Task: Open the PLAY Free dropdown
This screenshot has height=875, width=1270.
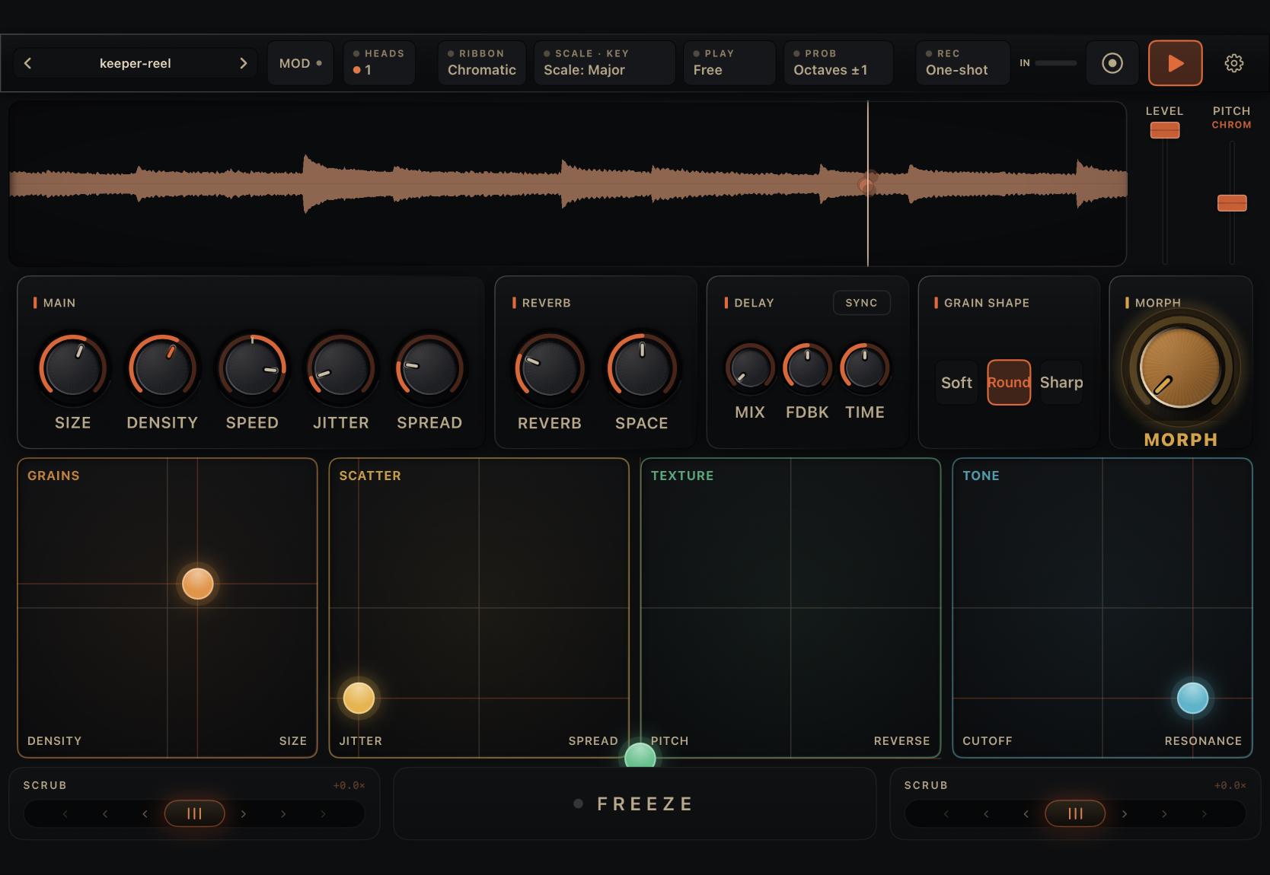Action: pos(729,63)
